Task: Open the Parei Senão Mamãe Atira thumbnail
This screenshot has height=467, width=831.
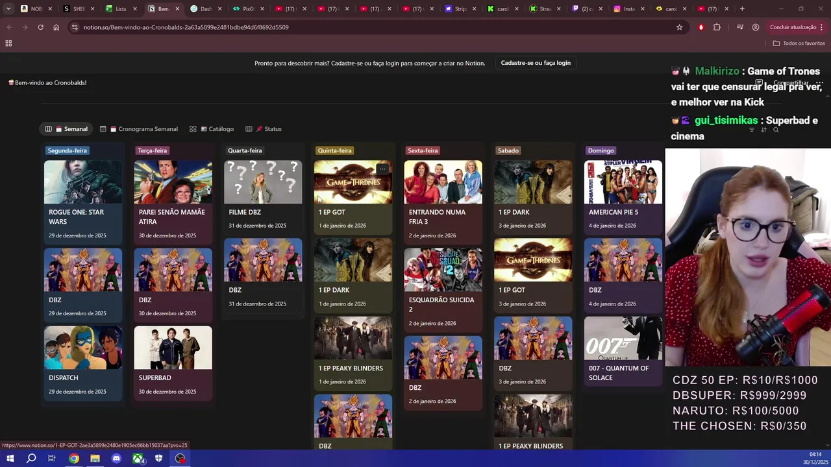Action: 173,182
